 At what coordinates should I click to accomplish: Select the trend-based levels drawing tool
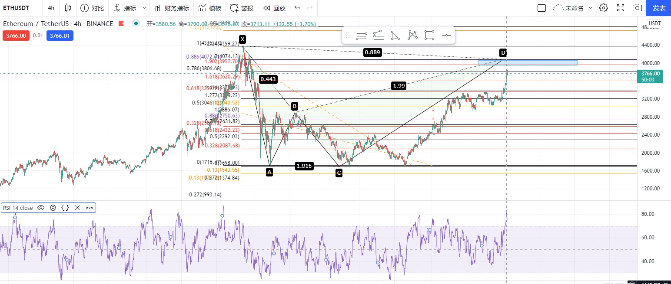(378, 35)
